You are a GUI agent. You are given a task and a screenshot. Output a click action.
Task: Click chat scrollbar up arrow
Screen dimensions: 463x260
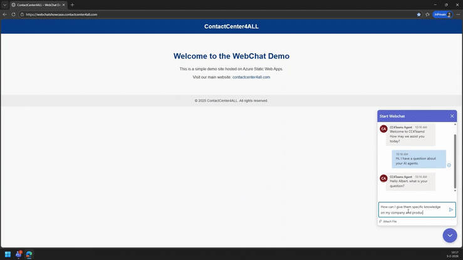455,124
